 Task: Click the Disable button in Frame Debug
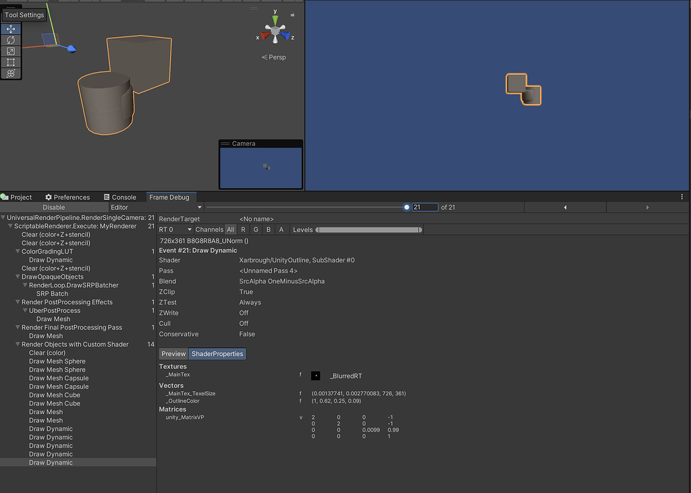tap(54, 207)
